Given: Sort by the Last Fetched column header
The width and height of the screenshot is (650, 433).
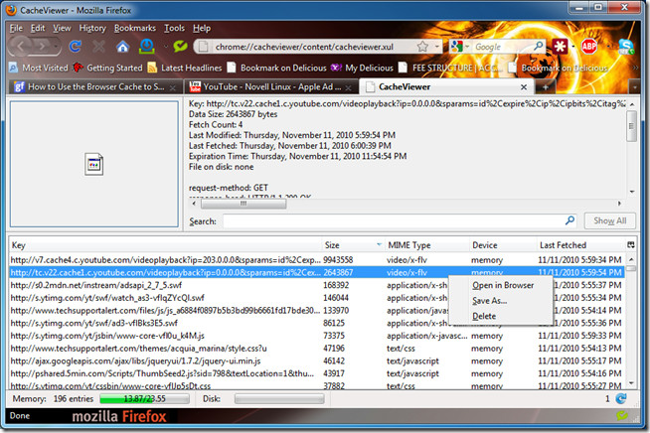Looking at the screenshot, I should point(581,245).
